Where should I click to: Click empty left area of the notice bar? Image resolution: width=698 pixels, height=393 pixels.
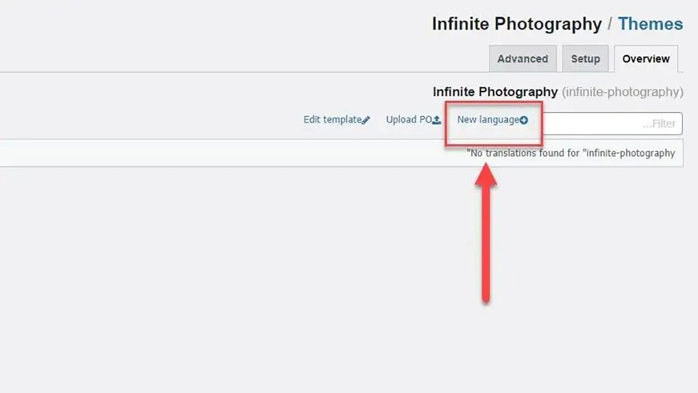[x=174, y=153]
